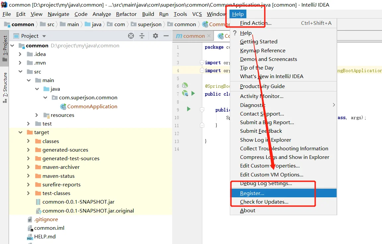Select Keymap Reference item

[284, 50]
